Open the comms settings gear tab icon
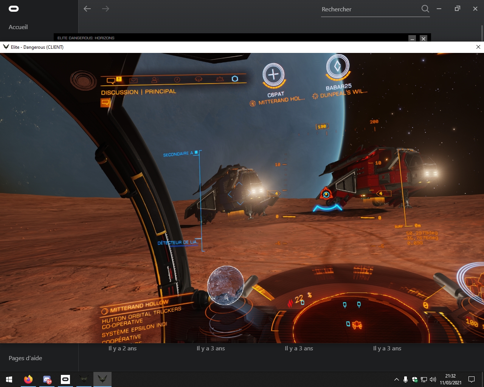 click(x=220, y=79)
